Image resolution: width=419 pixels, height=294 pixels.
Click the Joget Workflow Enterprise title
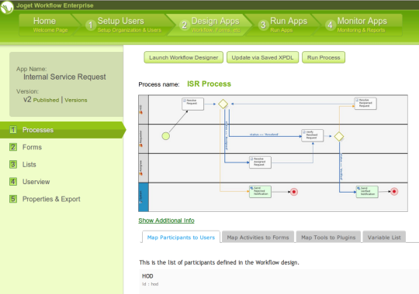55,5
